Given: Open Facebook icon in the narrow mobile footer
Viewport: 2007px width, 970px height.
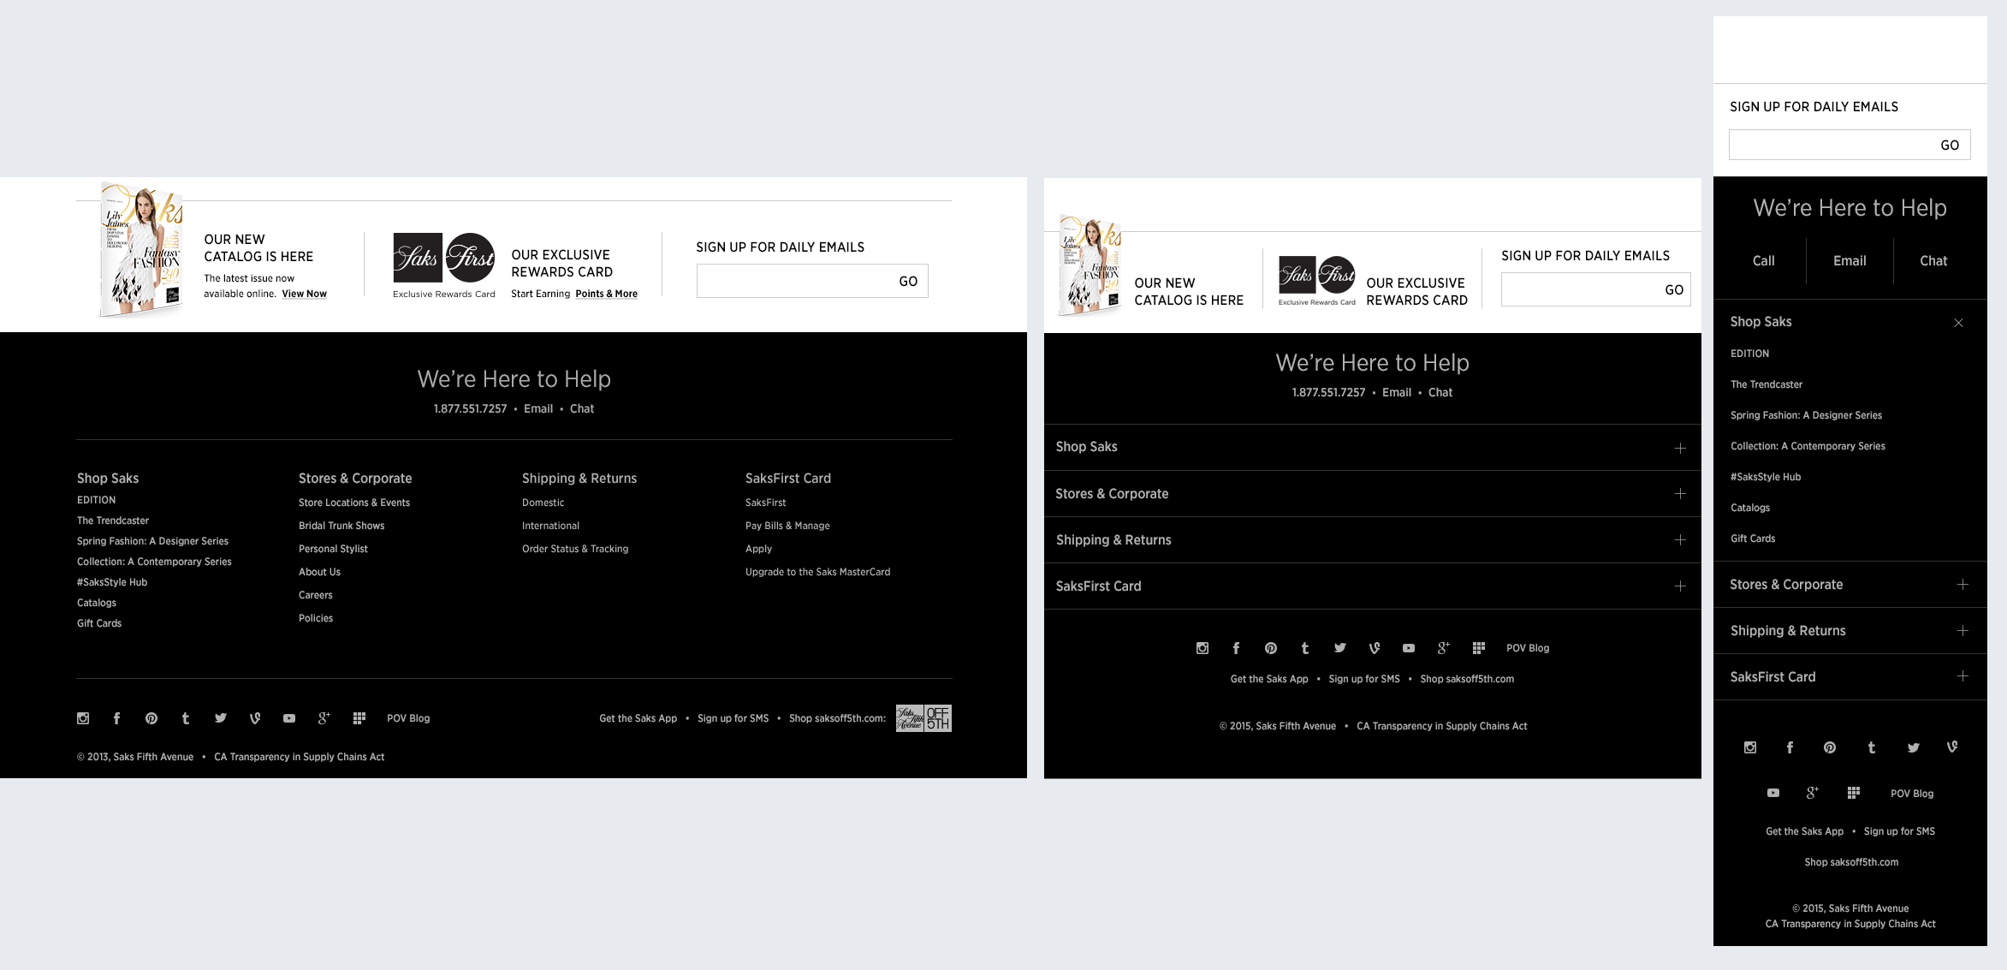Looking at the screenshot, I should click(1790, 747).
